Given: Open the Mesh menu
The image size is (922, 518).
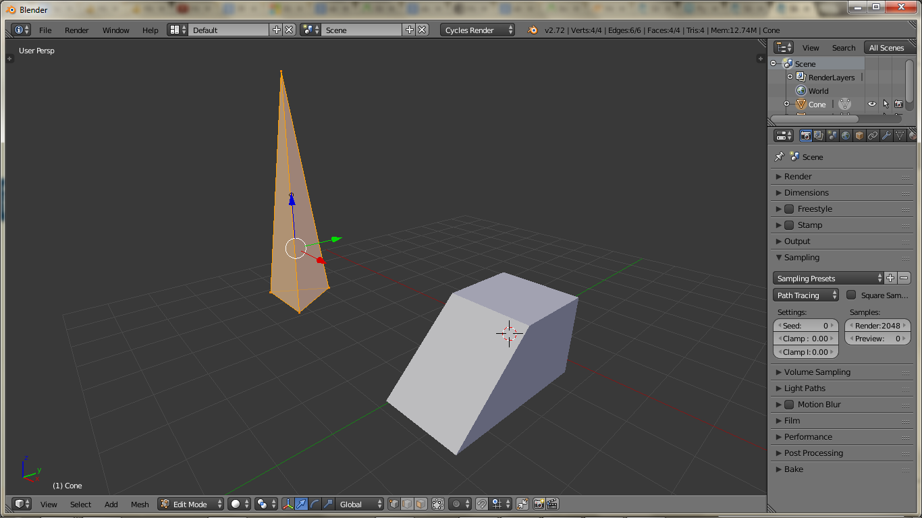Looking at the screenshot, I should pos(140,504).
